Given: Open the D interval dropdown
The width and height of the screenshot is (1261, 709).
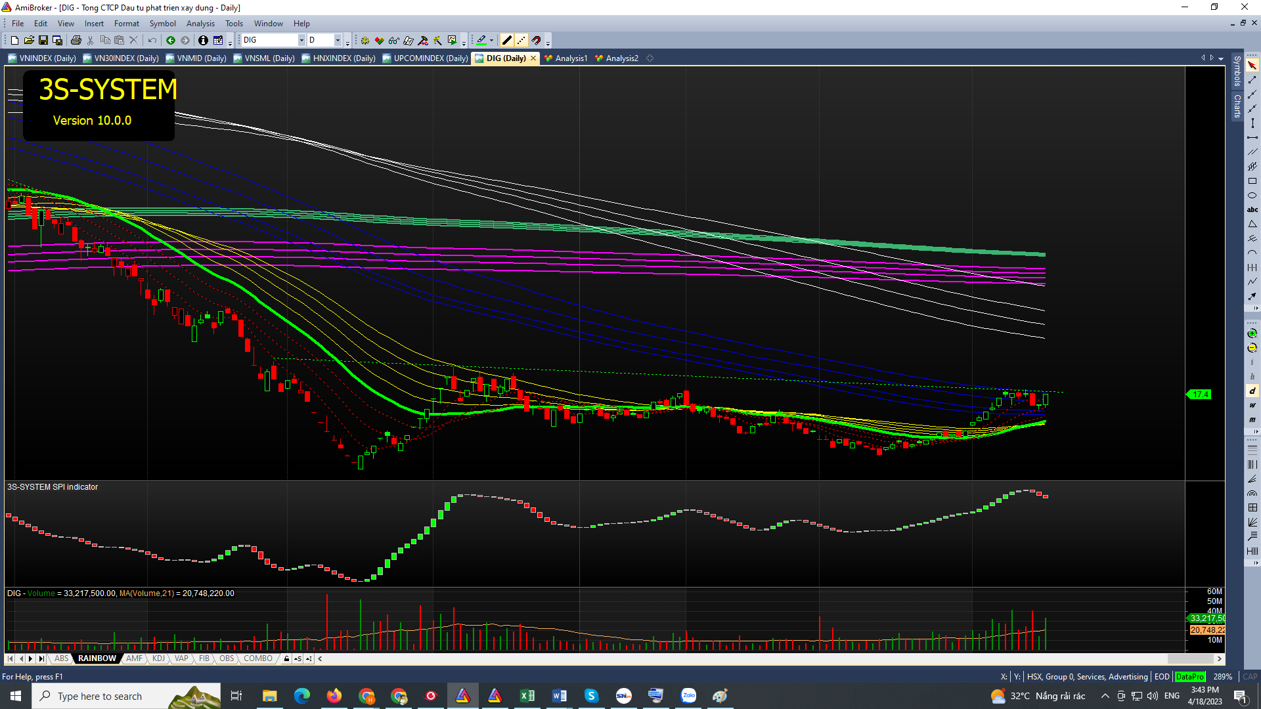Looking at the screenshot, I should [338, 41].
